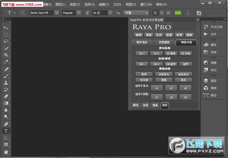This screenshot has width=228, height=158.
Task: Select the Rectangle shape tool
Action: (x=6, y=144)
